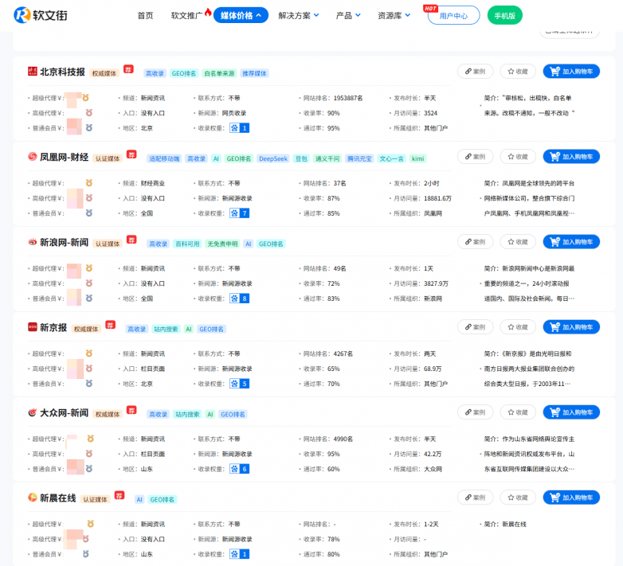The image size is (623, 566).
Task: Expand the 资源库 dropdown
Action: [x=394, y=15]
